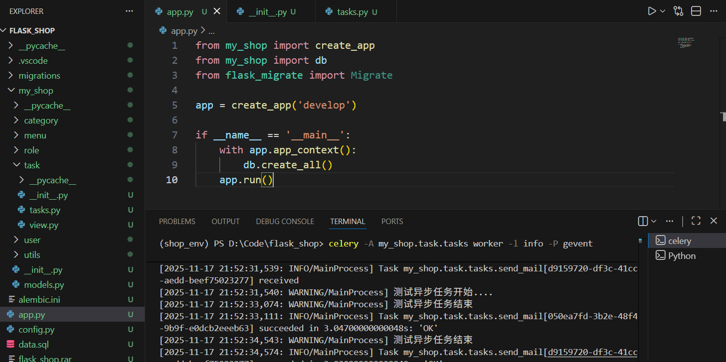
Task: Click the Python icon on __init__.py editor tab
Action: coord(240,11)
